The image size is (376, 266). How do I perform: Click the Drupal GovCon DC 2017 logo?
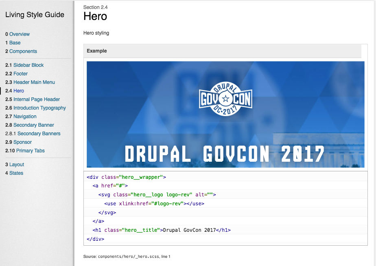coord(225,99)
